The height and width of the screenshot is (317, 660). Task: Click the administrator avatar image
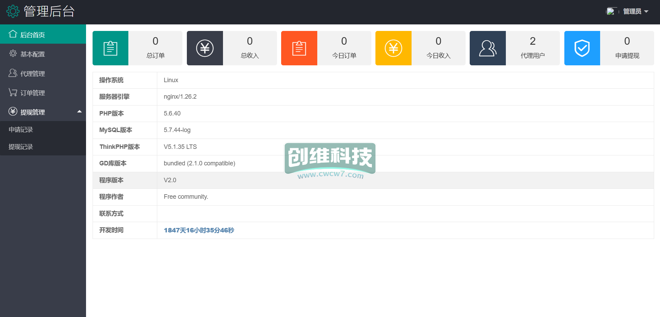(x=610, y=11)
